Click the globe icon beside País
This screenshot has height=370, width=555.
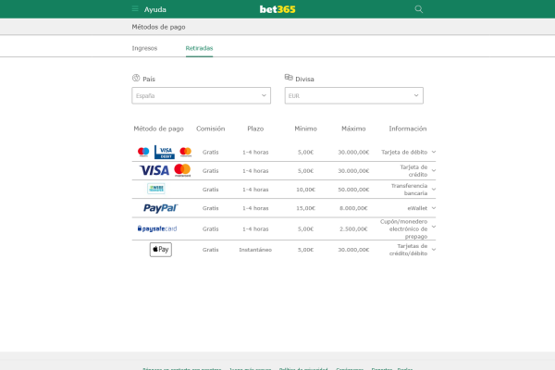pyautogui.click(x=136, y=78)
